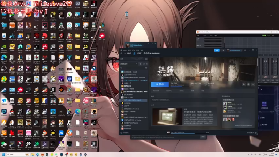Open Lethal Company desktop icon
The height and width of the screenshot is (157, 279).
pos(37,37)
